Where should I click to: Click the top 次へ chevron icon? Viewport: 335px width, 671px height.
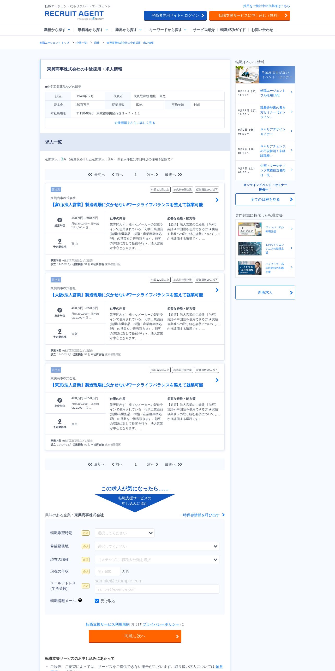[157, 175]
